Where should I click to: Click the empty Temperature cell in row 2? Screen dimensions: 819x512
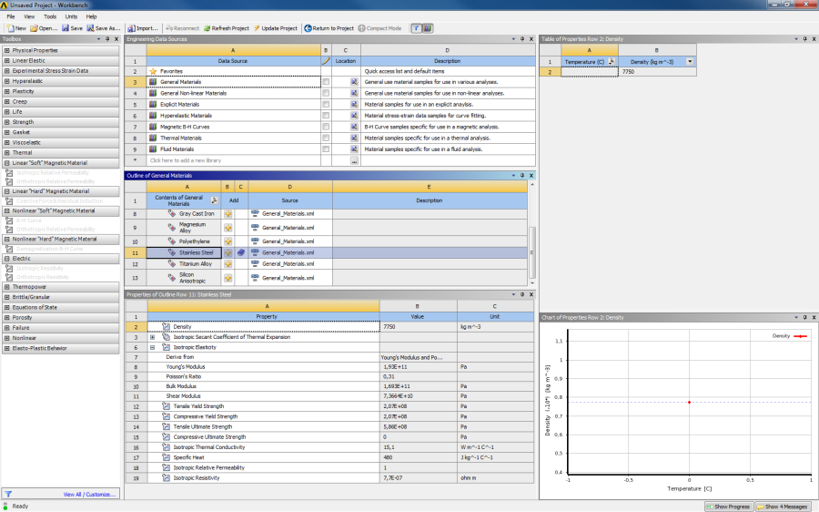click(x=589, y=71)
